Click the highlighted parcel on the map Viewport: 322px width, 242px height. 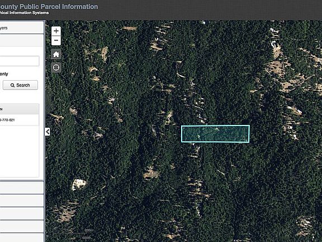click(215, 134)
